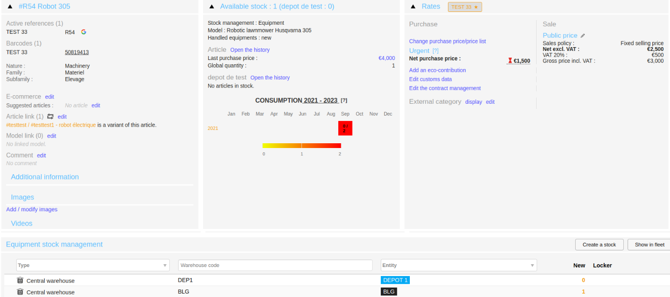The image size is (670, 297).
Task: Click the €2,500 Net excl. VAT value
Action: click(x=655, y=49)
